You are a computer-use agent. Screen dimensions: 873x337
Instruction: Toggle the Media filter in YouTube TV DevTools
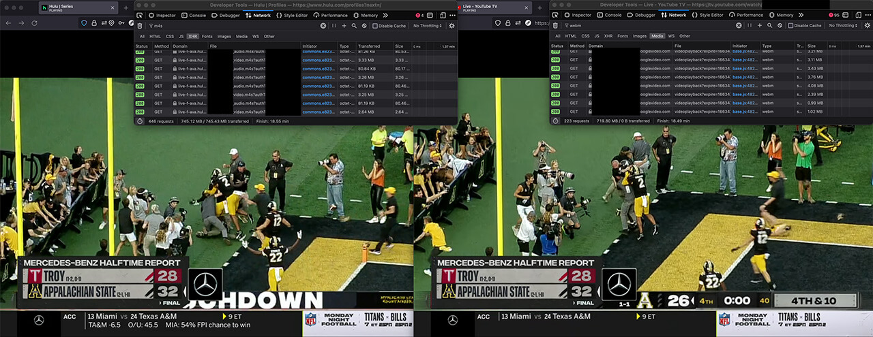tap(657, 36)
